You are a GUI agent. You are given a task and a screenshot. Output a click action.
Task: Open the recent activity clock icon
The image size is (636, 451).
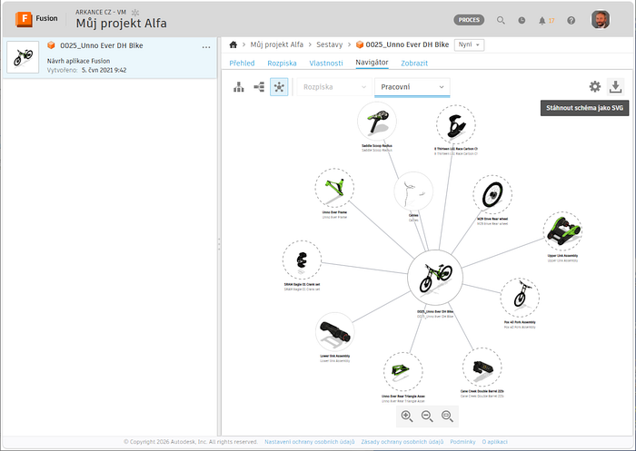coord(522,20)
